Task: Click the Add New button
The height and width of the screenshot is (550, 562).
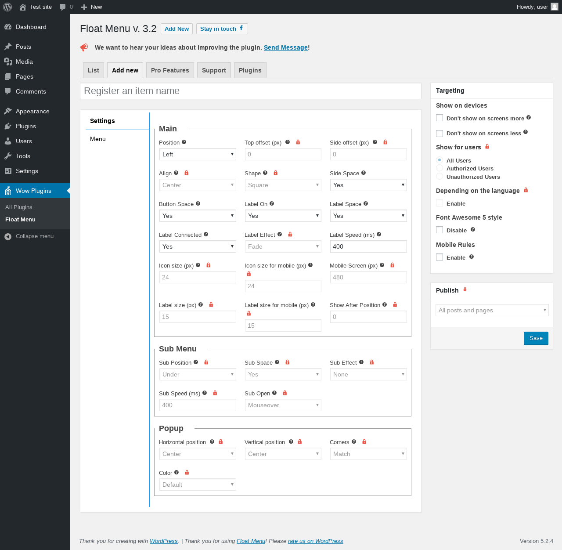Action: click(x=177, y=29)
